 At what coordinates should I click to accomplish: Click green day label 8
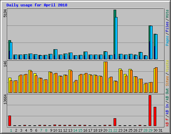point(46,130)
